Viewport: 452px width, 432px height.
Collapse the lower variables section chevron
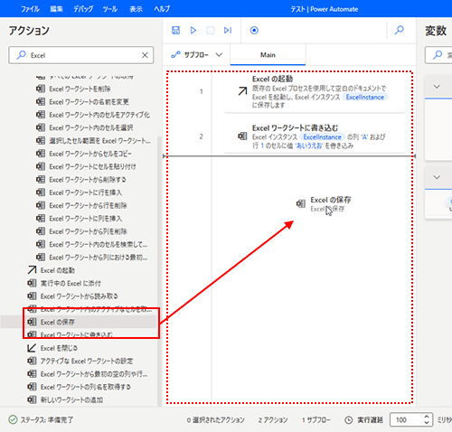pyautogui.click(x=437, y=177)
